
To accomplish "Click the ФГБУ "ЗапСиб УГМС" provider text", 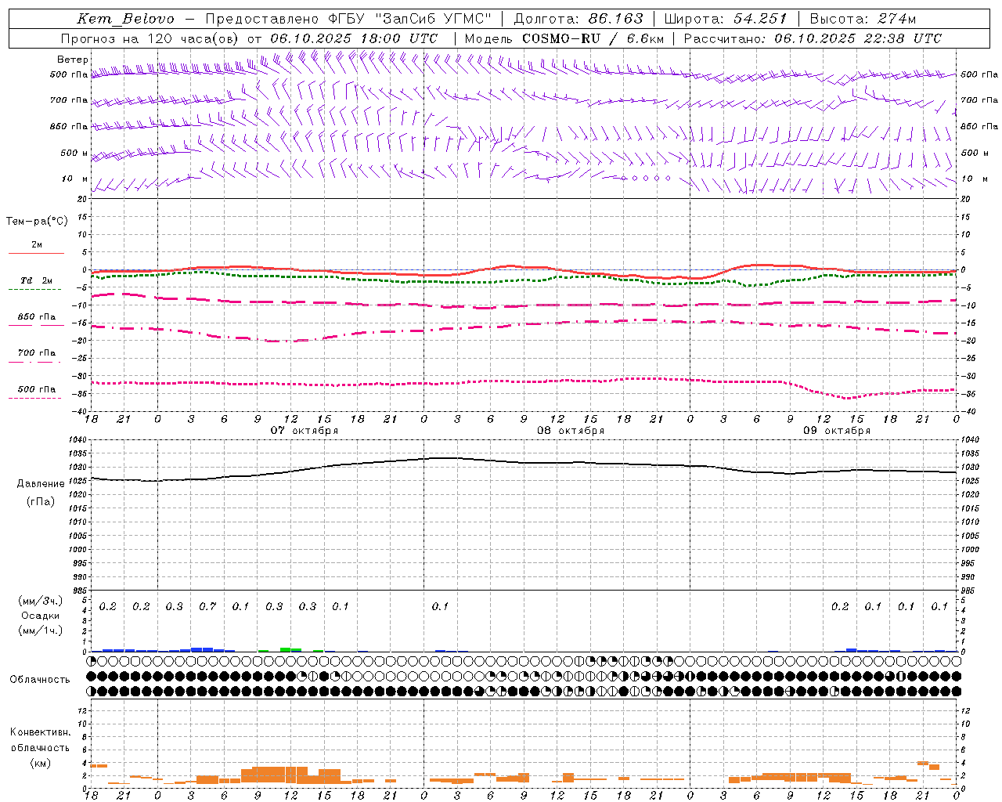I will pos(412,19).
